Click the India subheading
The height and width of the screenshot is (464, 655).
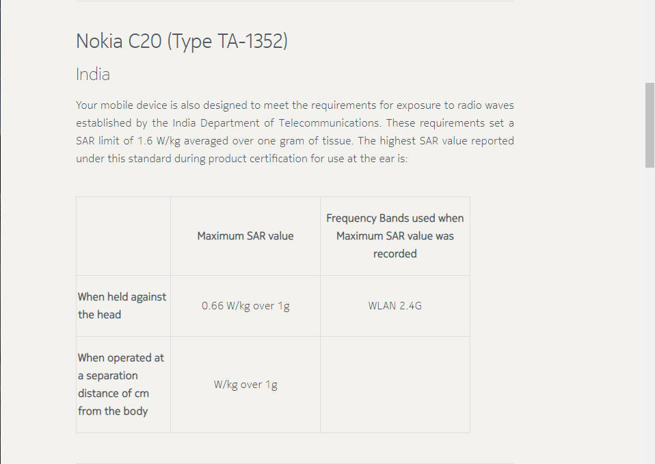93,75
